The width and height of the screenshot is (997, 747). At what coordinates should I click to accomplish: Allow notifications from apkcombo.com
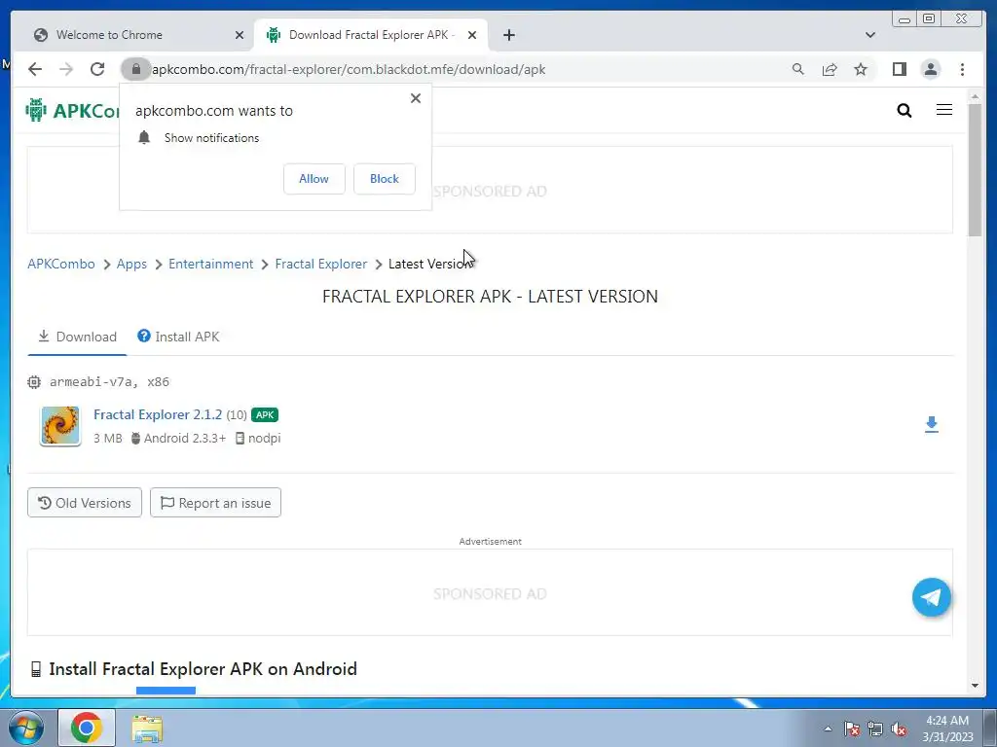coord(314,179)
